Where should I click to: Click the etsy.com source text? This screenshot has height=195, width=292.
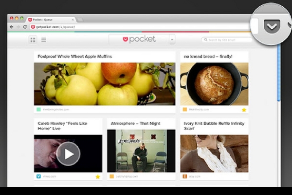(194, 176)
